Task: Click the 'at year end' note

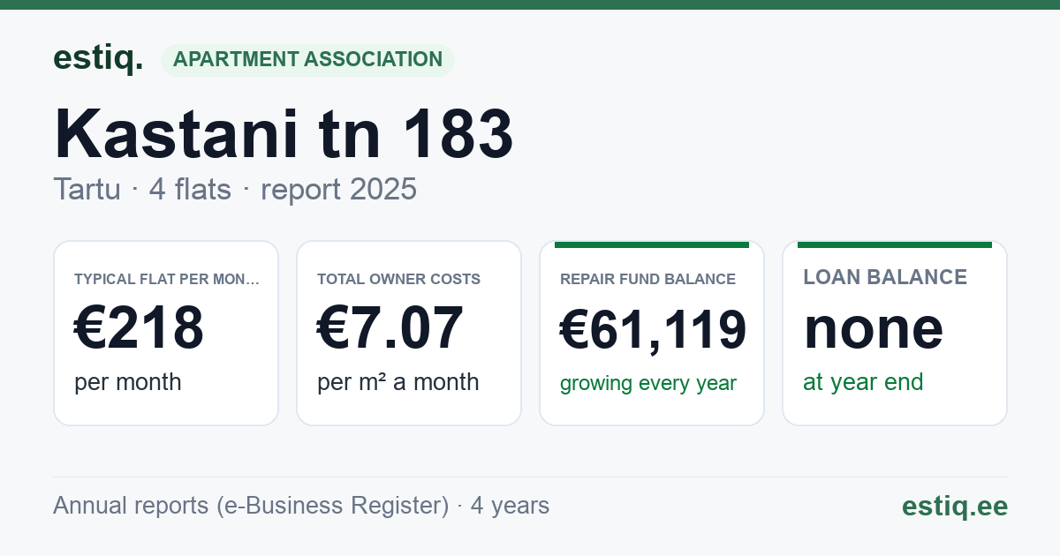Action: pos(863,382)
